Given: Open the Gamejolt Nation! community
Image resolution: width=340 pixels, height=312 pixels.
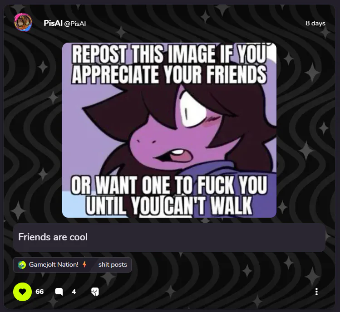Looking at the screenshot, I should (54, 264).
